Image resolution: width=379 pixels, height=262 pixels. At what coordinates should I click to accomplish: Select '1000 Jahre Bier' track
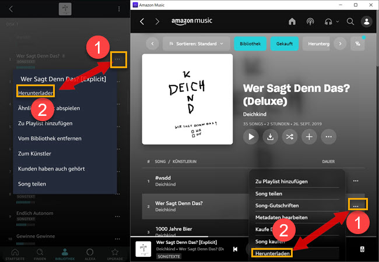[x=174, y=229]
